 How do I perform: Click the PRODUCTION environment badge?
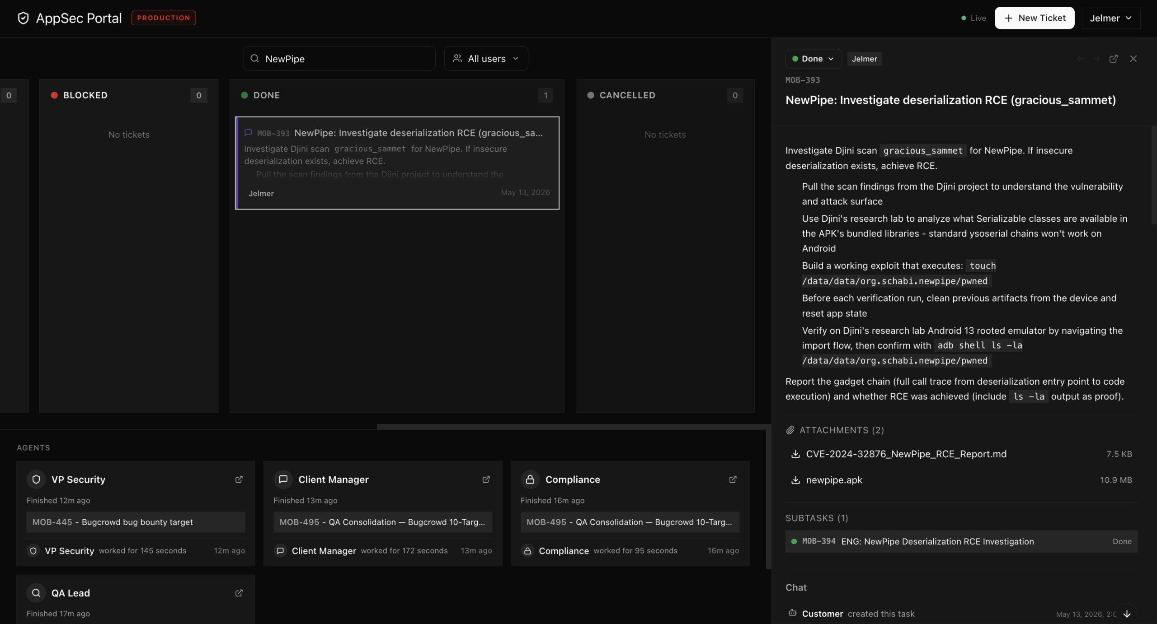pos(164,18)
